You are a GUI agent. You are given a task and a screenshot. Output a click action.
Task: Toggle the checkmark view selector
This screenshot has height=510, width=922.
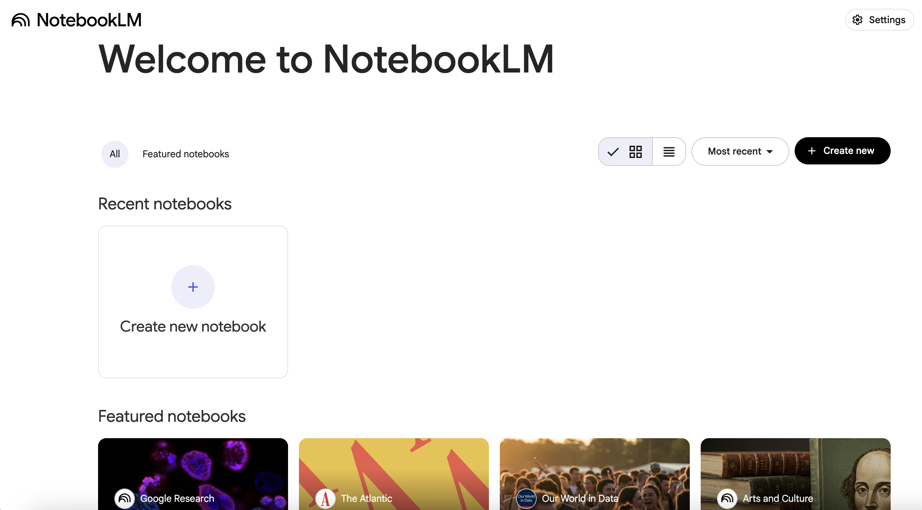coord(613,152)
